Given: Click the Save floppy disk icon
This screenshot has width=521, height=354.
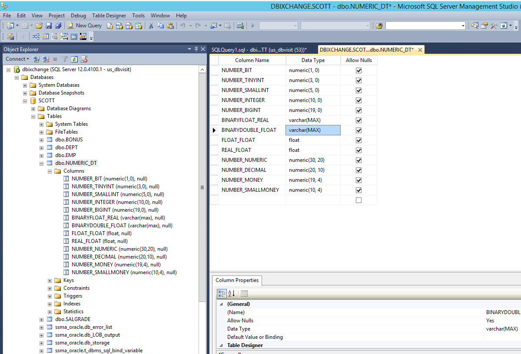Looking at the screenshot, I should (x=49, y=26).
